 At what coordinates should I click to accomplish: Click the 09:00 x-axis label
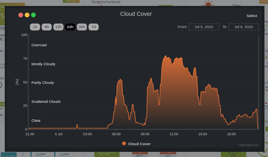click(145, 134)
